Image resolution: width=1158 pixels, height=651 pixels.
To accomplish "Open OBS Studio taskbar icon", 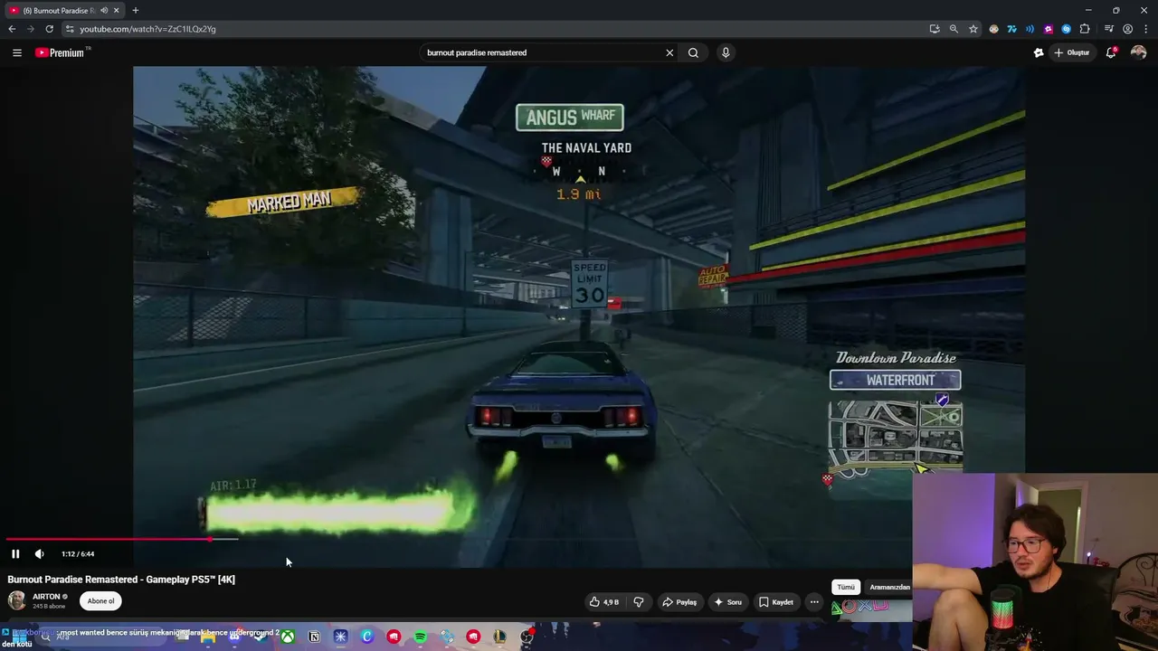I will [527, 637].
